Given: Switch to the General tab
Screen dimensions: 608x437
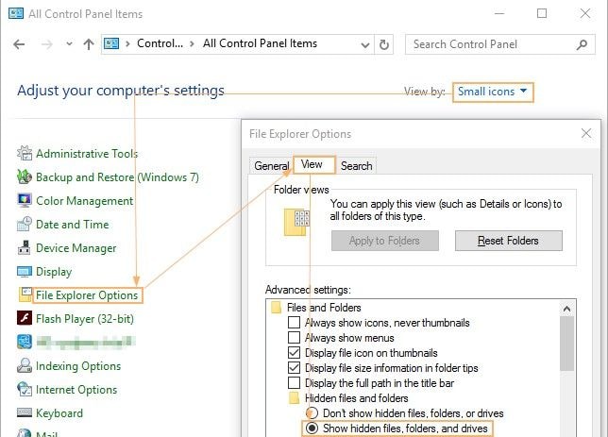Looking at the screenshot, I should tap(271, 166).
